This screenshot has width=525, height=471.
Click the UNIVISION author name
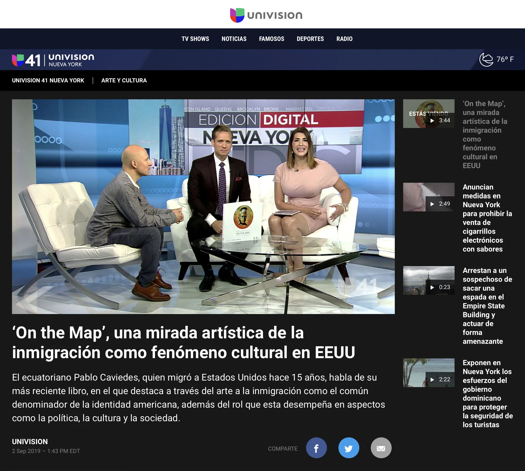[x=30, y=442]
